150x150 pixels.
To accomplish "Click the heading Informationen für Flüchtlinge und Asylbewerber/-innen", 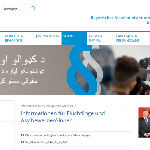I will [63, 117].
